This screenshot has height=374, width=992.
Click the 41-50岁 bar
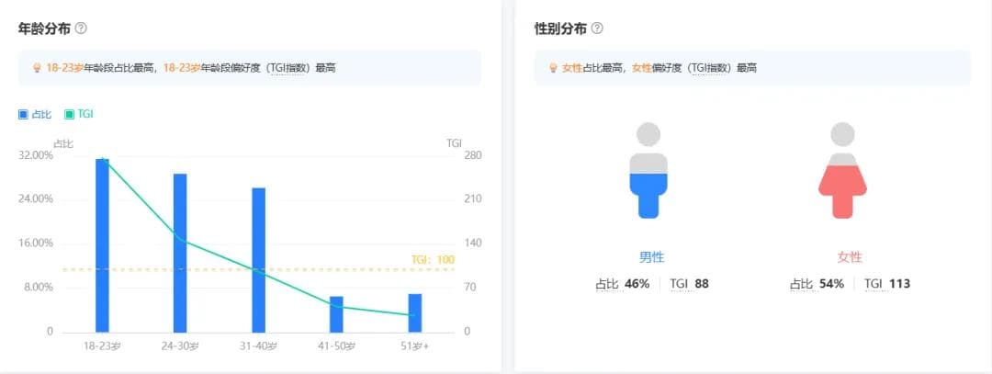tap(336, 314)
